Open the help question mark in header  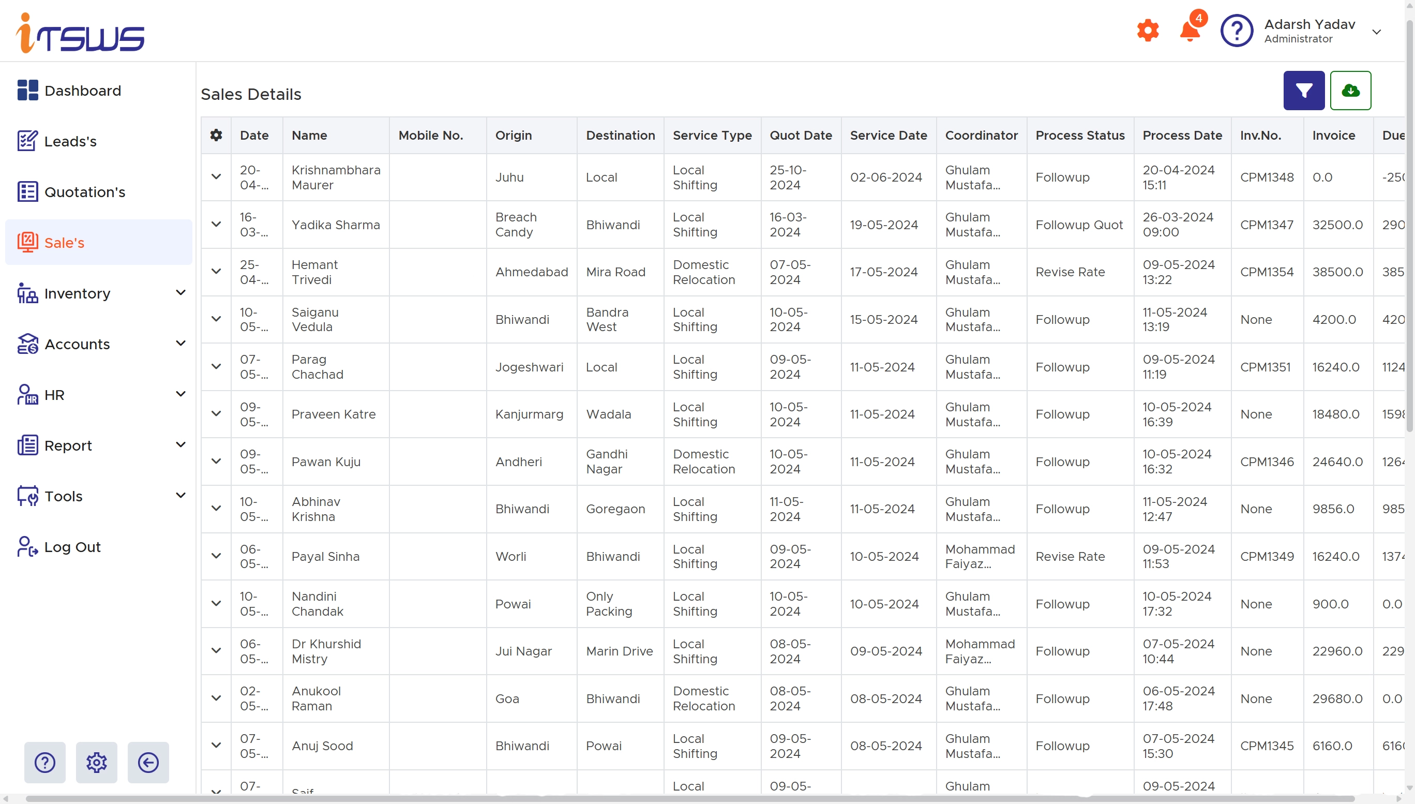pyautogui.click(x=1236, y=31)
